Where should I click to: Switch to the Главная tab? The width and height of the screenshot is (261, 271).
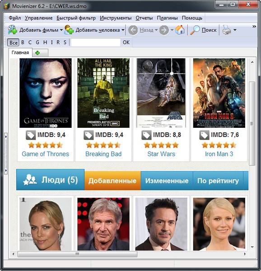click(x=20, y=53)
